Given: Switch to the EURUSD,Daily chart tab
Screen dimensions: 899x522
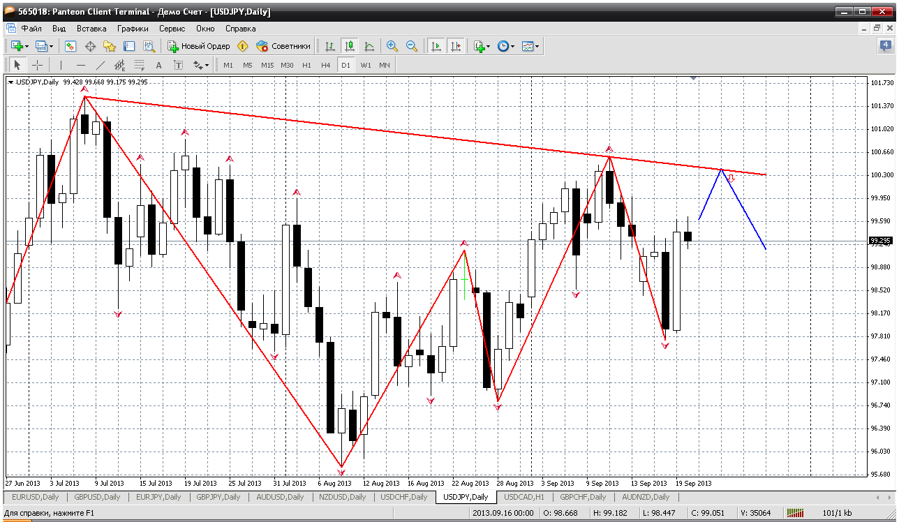Looking at the screenshot, I should point(36,497).
